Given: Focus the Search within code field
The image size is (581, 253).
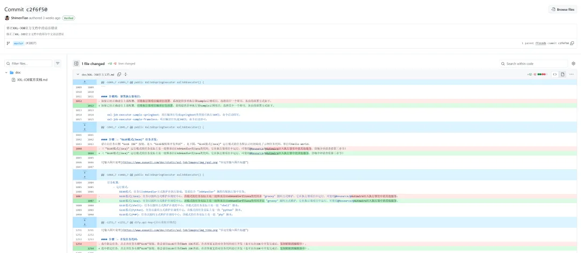Looking at the screenshot, I should (533, 63).
